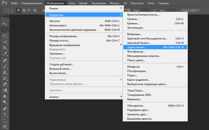This screenshot has width=209, height=130.
Task: Open the Фильтр menu
Action: (x=114, y=3)
